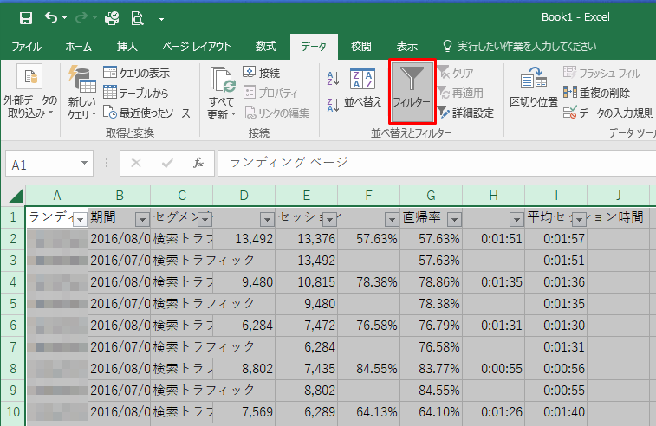Screen dimensions: 656x426
Task: Switch to the 校閲 ribbon tab
Action: pyautogui.click(x=360, y=47)
